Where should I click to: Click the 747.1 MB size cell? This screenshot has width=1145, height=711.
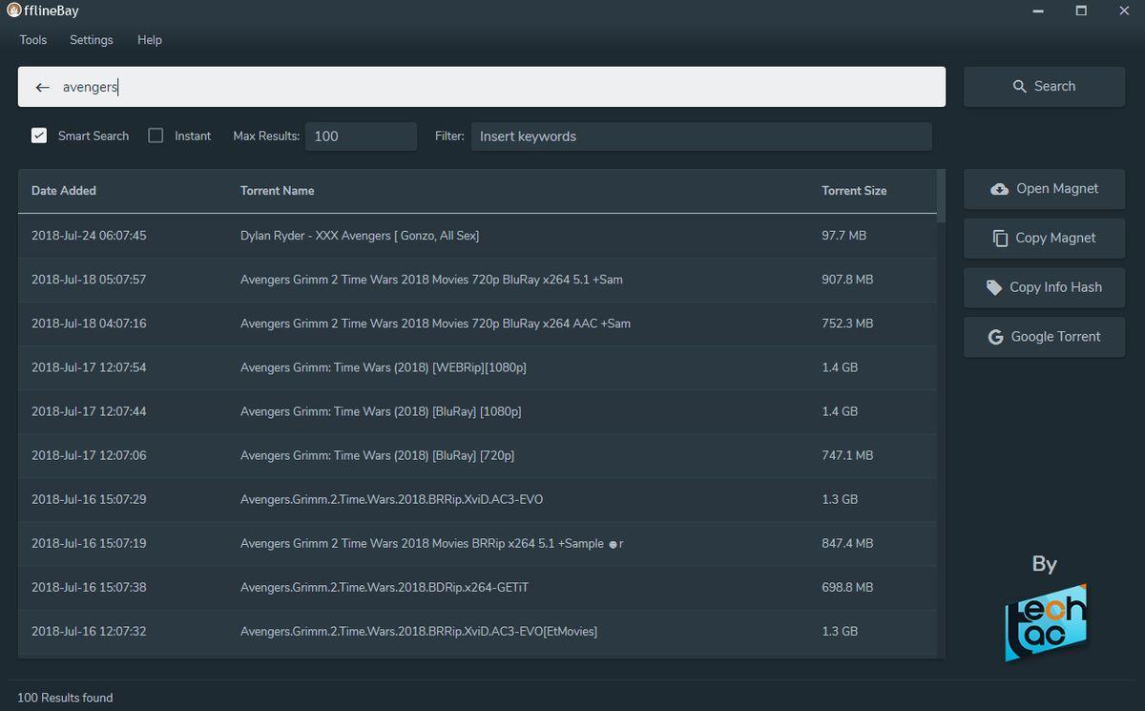click(847, 455)
